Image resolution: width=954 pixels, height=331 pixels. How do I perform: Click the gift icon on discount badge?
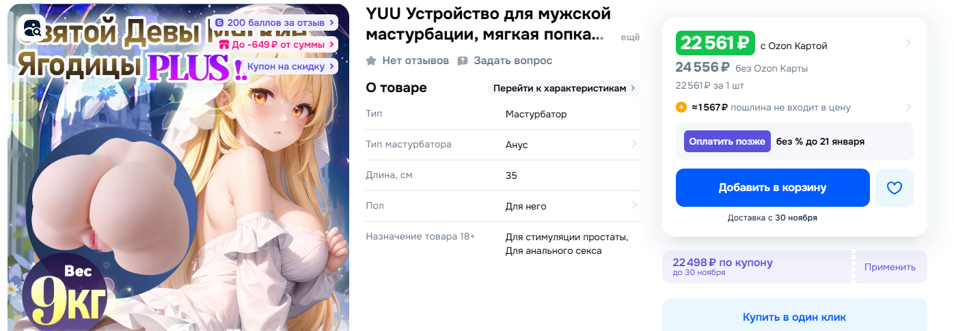point(223,44)
